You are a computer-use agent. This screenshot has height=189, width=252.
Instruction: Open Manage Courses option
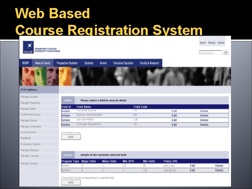coord(29,156)
